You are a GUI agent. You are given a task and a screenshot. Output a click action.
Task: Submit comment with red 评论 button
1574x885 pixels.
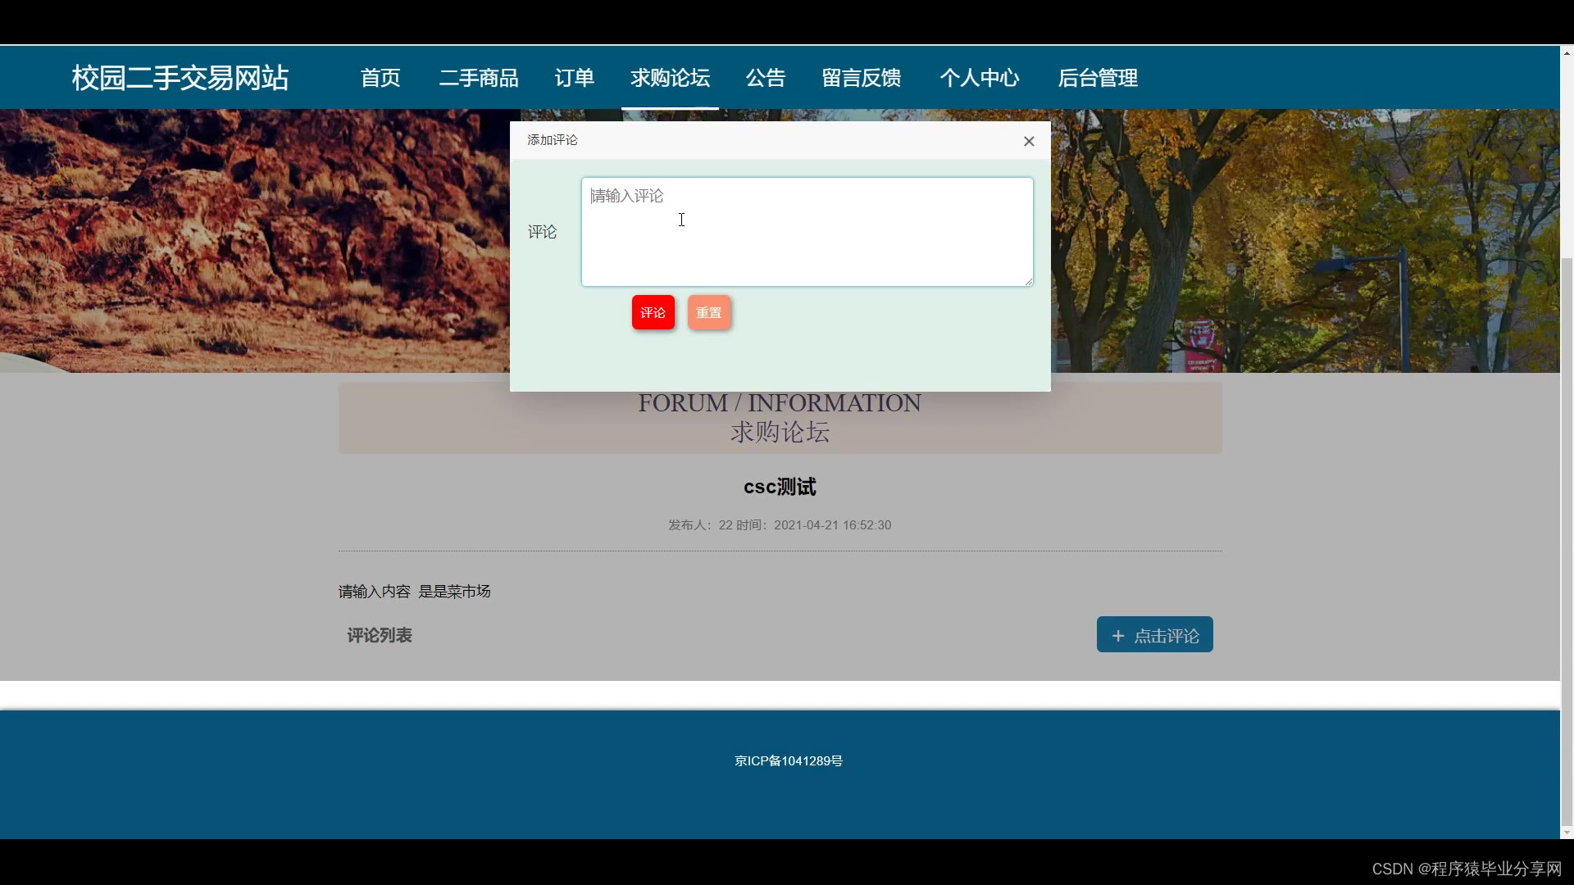(x=653, y=312)
